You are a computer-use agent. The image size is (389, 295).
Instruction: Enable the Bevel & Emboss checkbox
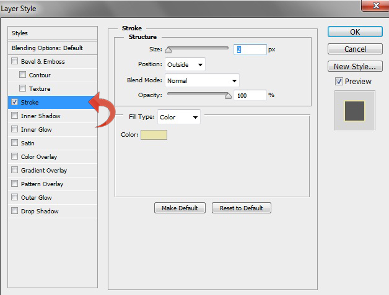(x=14, y=62)
